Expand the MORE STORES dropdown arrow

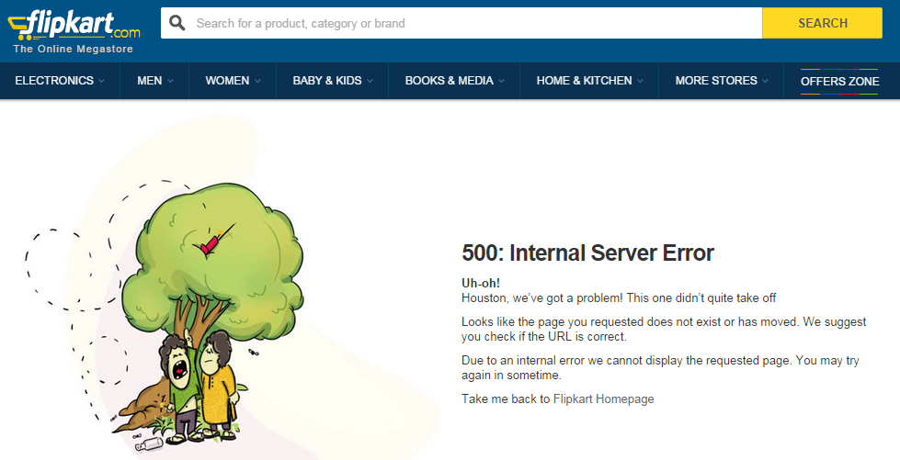point(766,82)
